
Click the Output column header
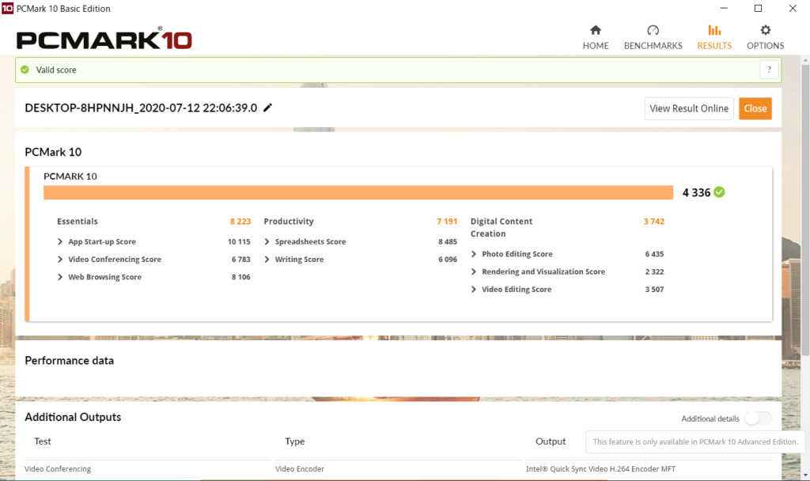(551, 441)
